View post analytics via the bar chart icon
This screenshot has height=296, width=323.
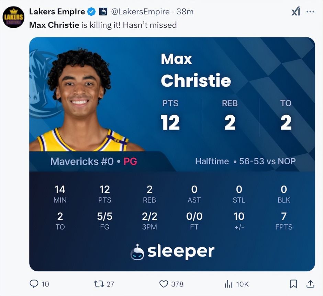click(229, 284)
